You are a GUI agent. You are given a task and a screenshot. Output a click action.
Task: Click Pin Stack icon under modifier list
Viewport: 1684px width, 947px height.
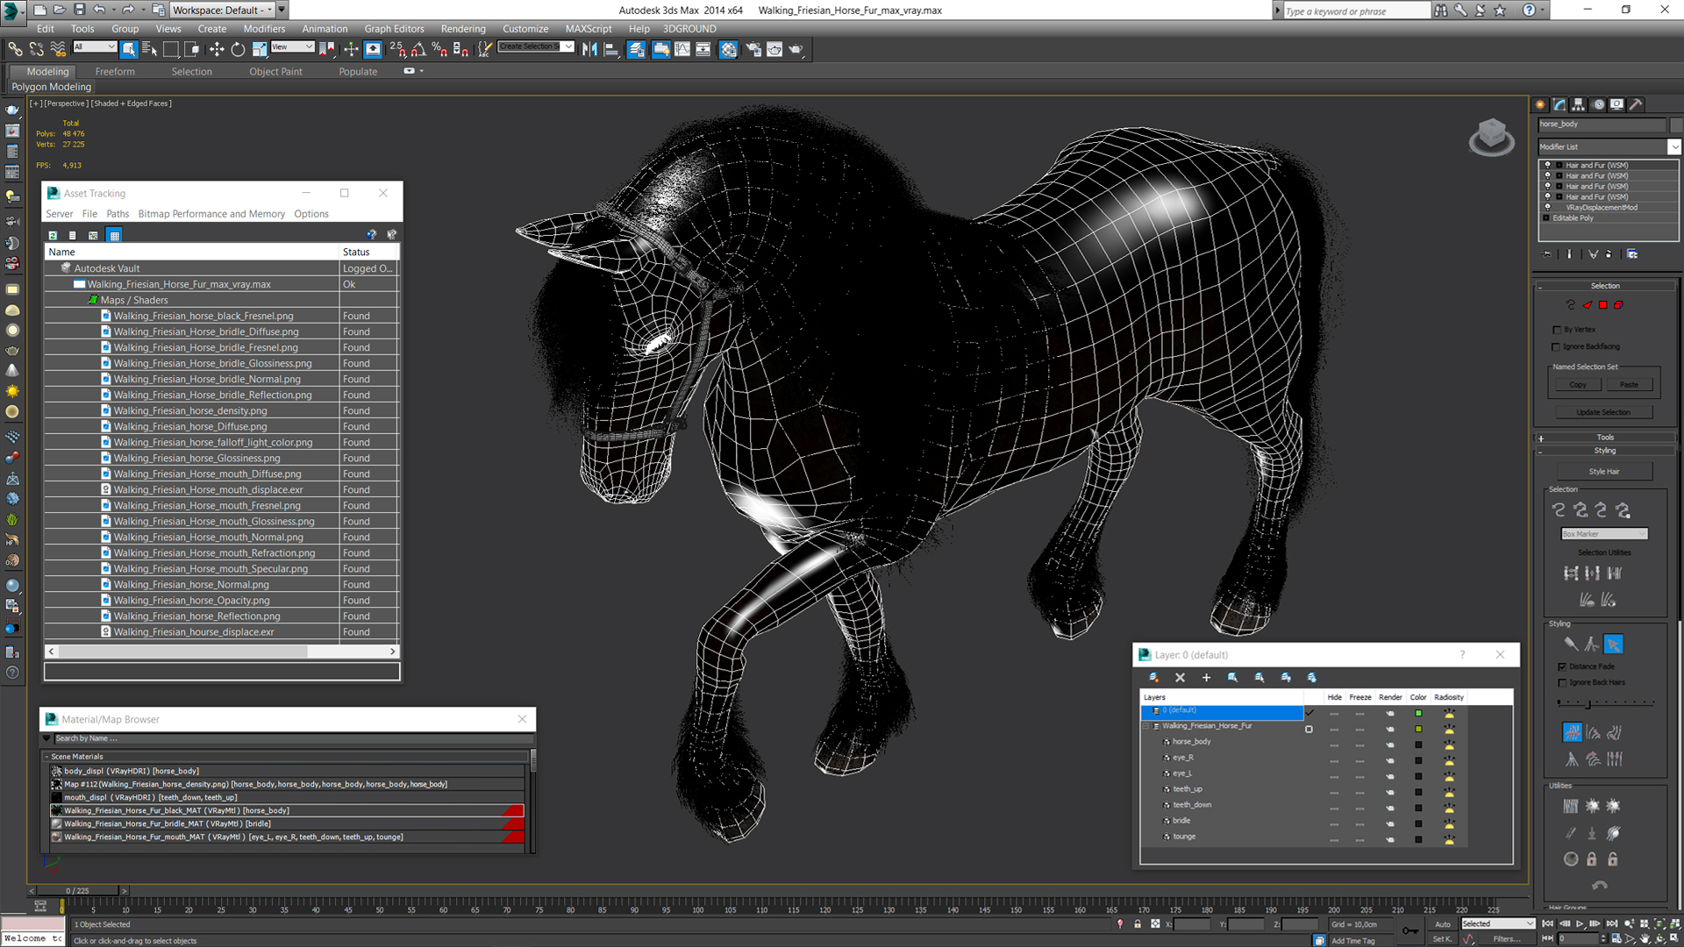pyautogui.click(x=1546, y=253)
